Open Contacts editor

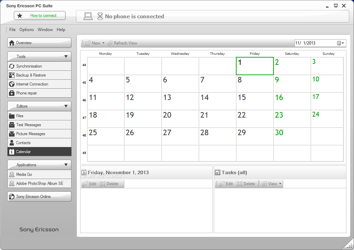39,143
